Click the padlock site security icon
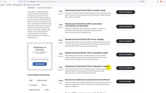This screenshot has height=93, width=166. (x=22, y=2)
